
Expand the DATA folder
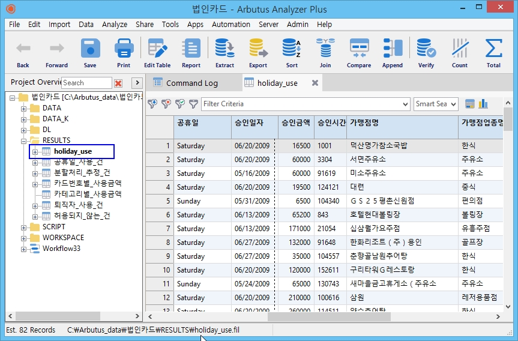pyautogui.click(x=23, y=109)
